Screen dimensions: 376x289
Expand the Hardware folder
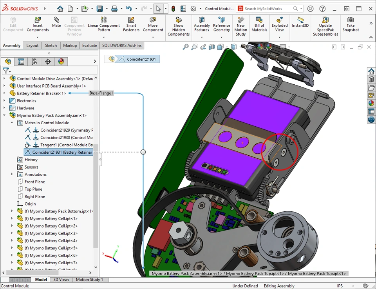[4, 108]
